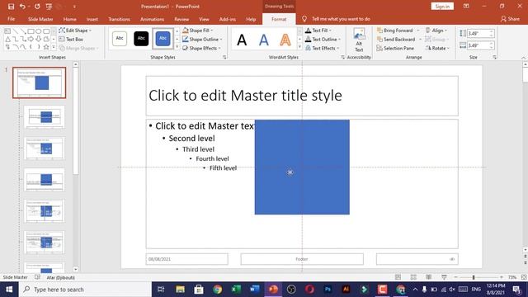Click the Tell me what you want to do box

point(337,19)
